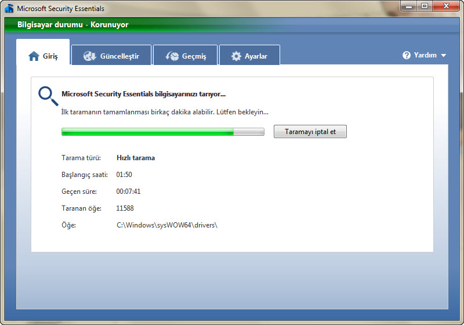
Task: Click the green scan progress bar
Action: [163, 132]
